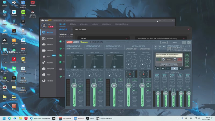Start playback on the cassette recorder
215x121 pixels.
[x=168, y=68]
